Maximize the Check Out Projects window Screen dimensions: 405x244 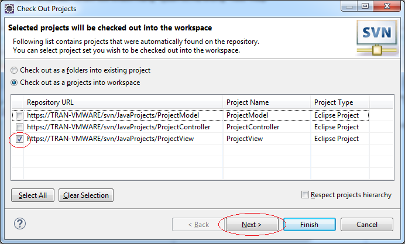pyautogui.click(x=365, y=6)
